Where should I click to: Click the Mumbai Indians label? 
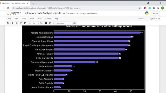[45, 37]
